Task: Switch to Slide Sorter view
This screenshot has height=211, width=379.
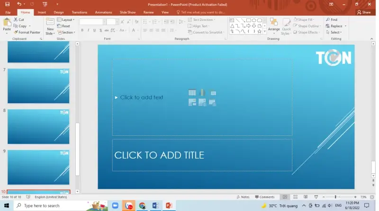Action: (x=294, y=197)
